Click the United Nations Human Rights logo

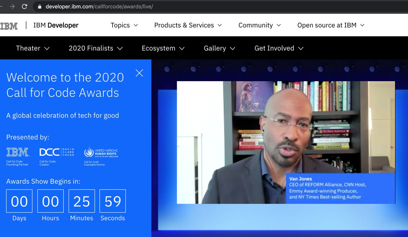pos(101,152)
